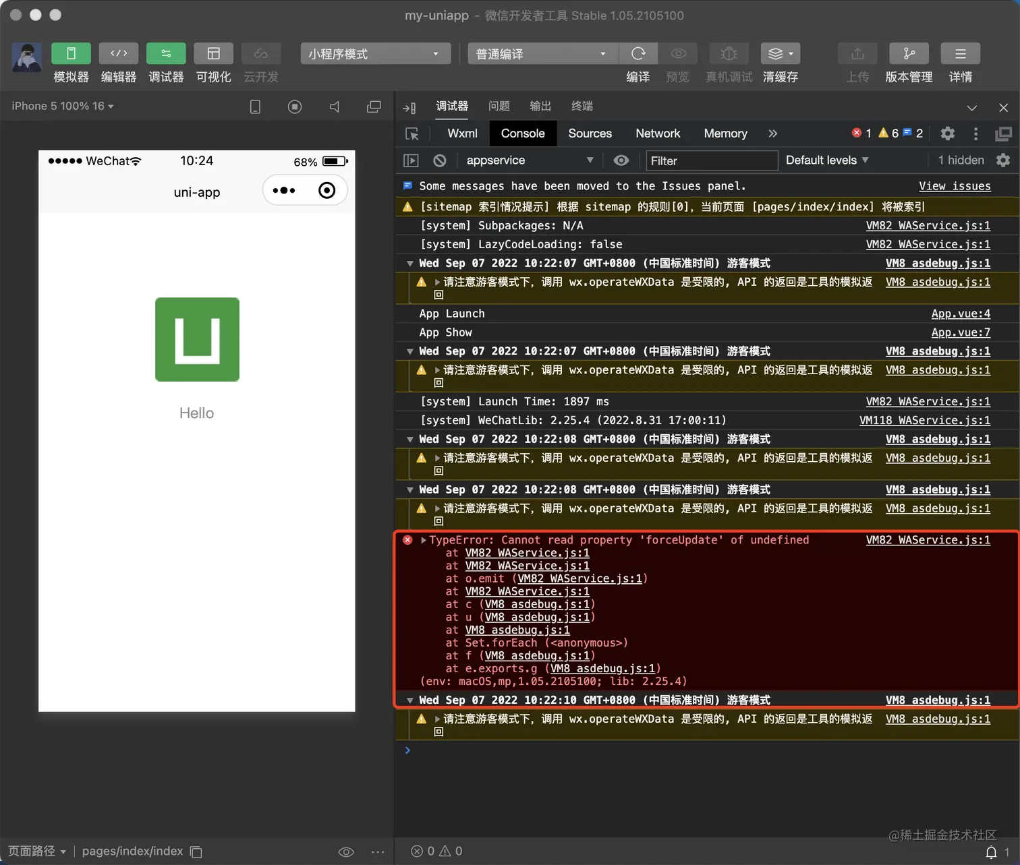Switch to the Sources tab
This screenshot has height=865, width=1020.
[x=590, y=133]
